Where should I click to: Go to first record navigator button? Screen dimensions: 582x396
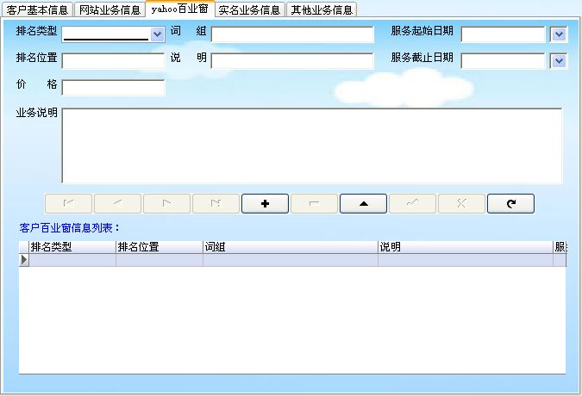coord(68,203)
